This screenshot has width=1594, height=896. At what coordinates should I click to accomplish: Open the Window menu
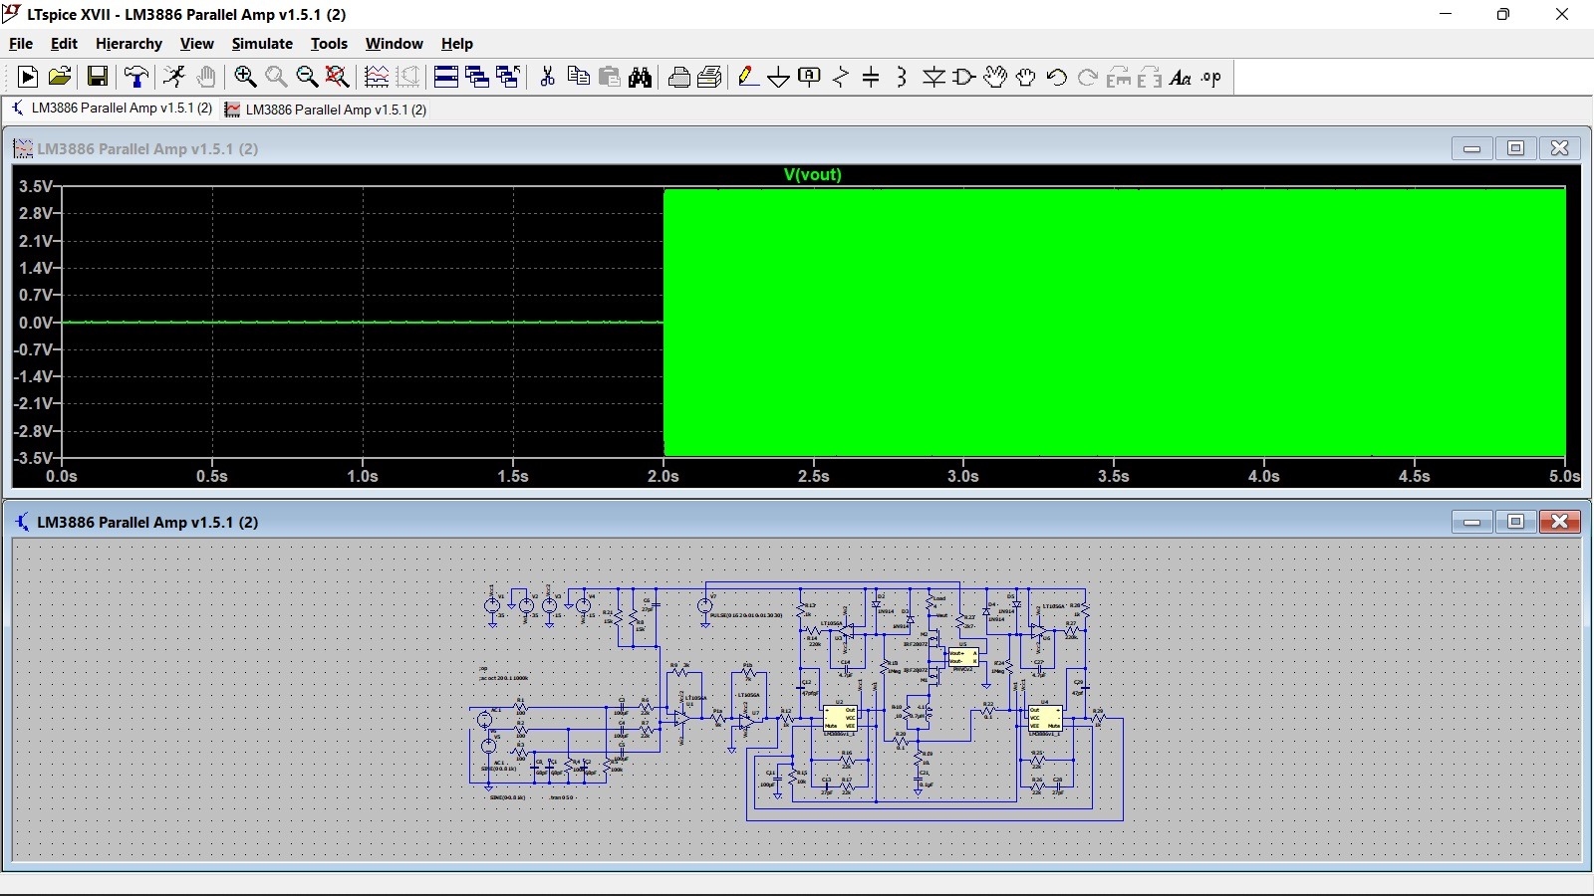[394, 44]
